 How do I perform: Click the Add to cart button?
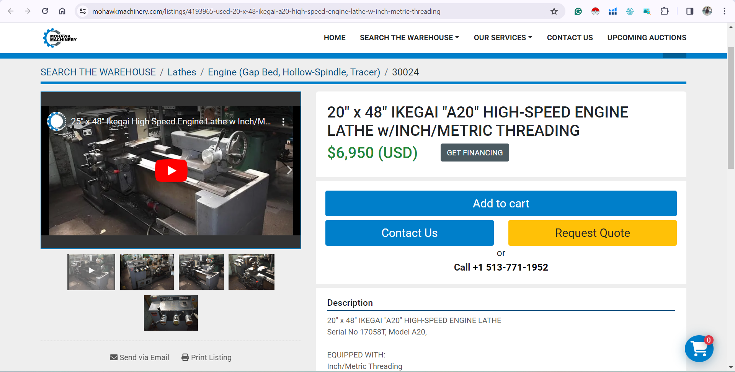[x=501, y=203]
